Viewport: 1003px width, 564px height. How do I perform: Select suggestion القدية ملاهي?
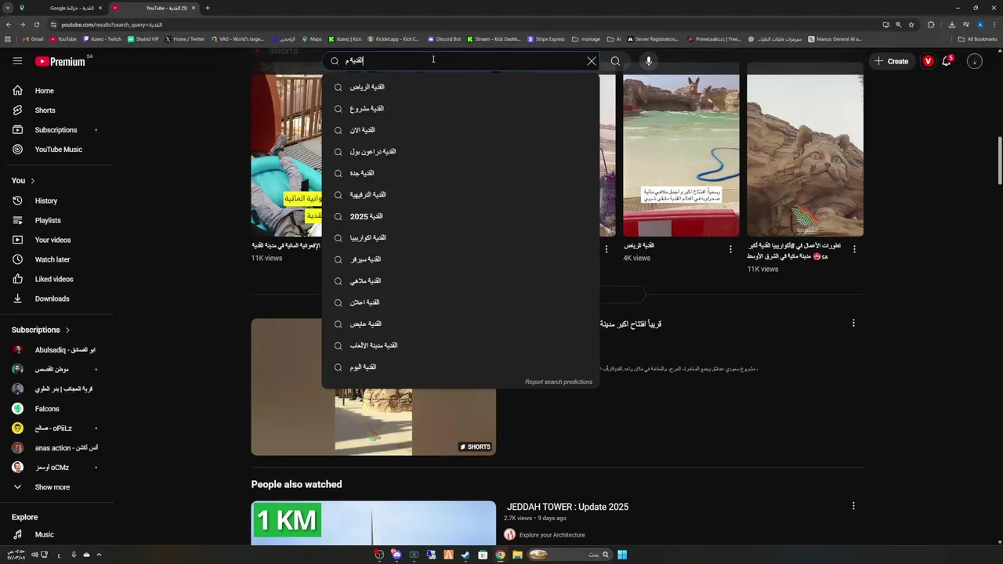coord(461,281)
